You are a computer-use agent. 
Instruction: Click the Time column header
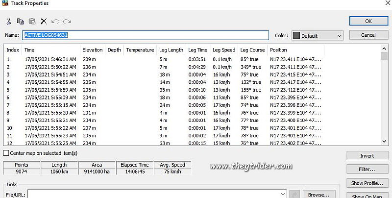(x=29, y=50)
